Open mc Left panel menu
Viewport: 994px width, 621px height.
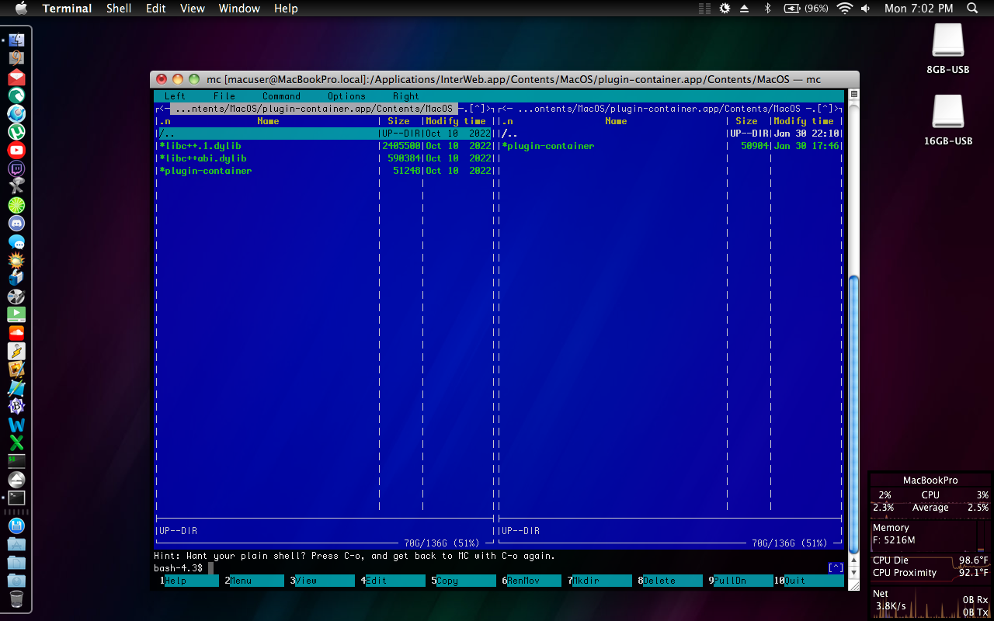(x=175, y=96)
